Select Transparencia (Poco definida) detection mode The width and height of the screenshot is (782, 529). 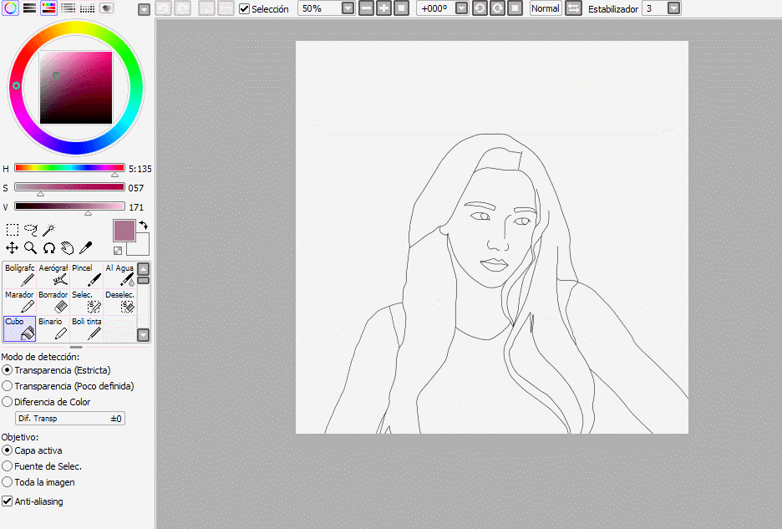8,386
